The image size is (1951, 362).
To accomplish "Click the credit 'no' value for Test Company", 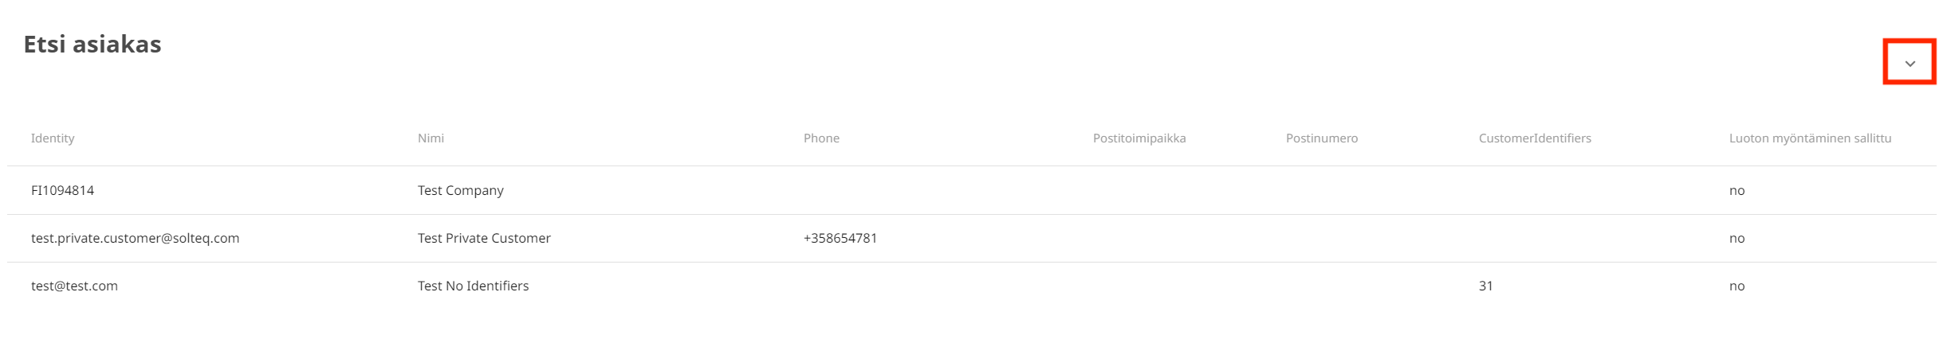I will click(1737, 191).
